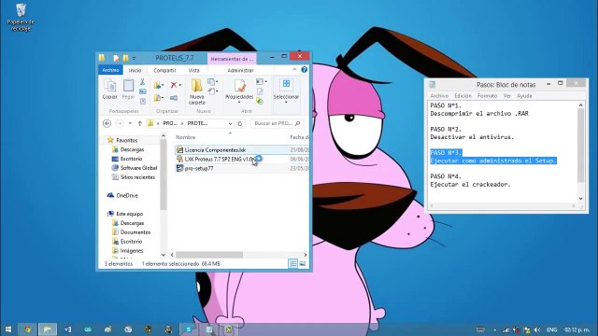
Task: Click the Back navigation arrow in Explorer
Action: [x=107, y=123]
